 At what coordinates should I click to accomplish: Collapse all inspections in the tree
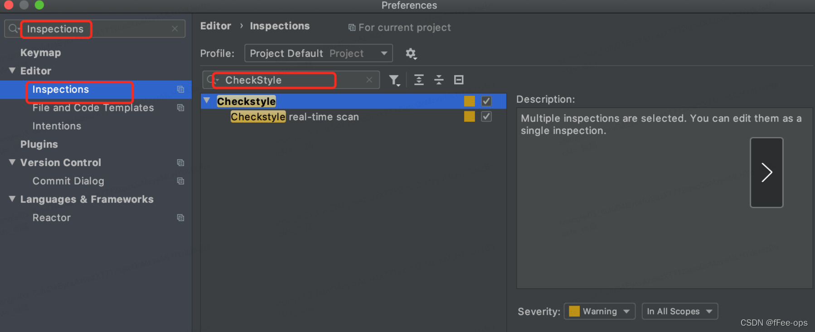coord(438,80)
